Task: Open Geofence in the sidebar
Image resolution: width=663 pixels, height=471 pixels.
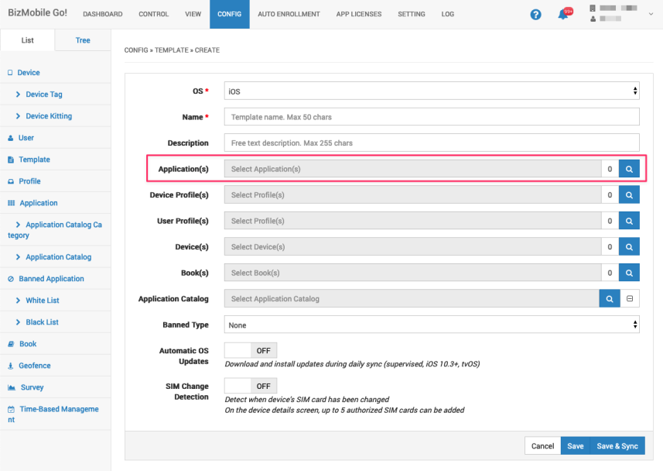Action: click(35, 366)
